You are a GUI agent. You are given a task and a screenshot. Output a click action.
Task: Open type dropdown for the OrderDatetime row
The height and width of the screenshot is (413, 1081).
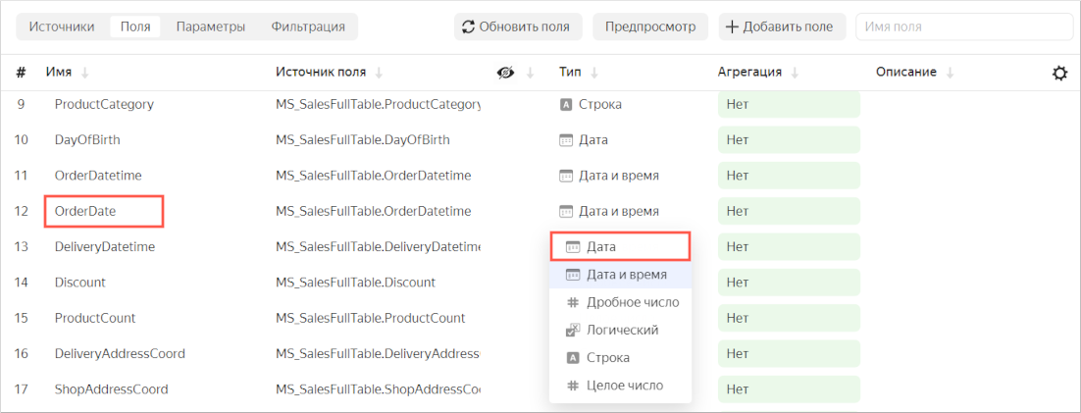608,176
